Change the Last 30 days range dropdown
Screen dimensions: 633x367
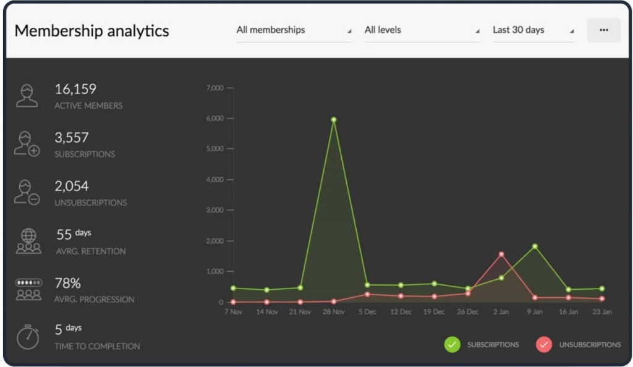533,30
